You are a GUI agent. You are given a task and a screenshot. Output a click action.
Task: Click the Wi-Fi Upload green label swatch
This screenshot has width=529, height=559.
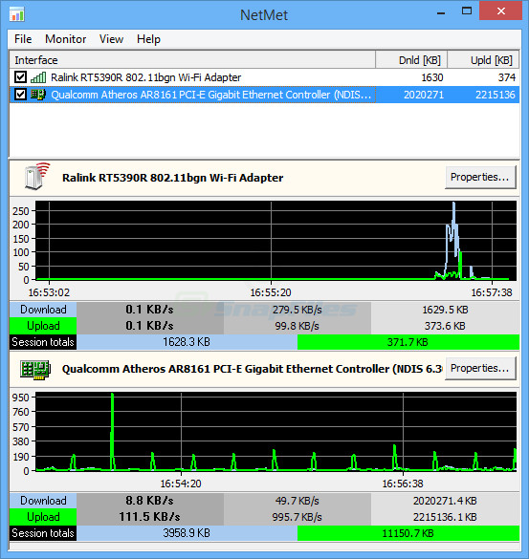(x=43, y=326)
